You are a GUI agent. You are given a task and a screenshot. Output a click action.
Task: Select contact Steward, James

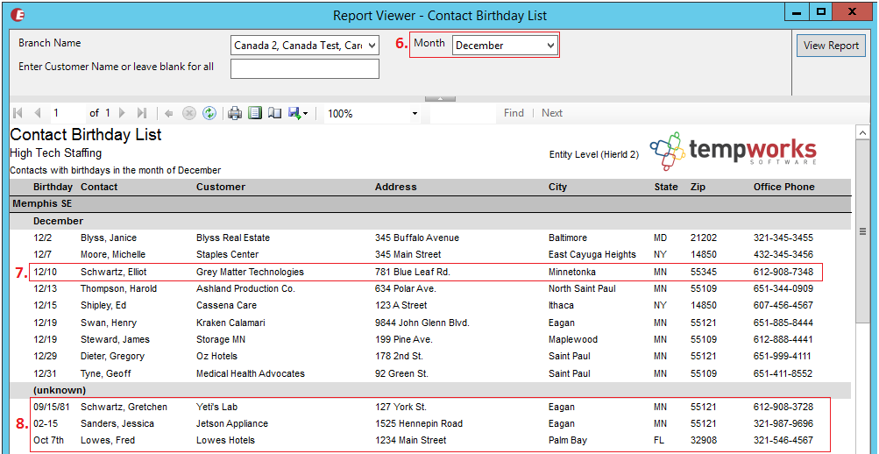115,339
